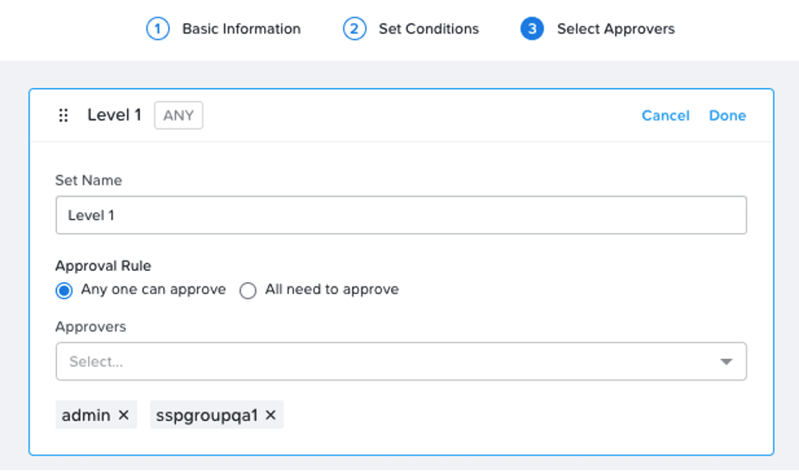Click Done to save Level 1
Screen dimensions: 799x471
(727, 116)
